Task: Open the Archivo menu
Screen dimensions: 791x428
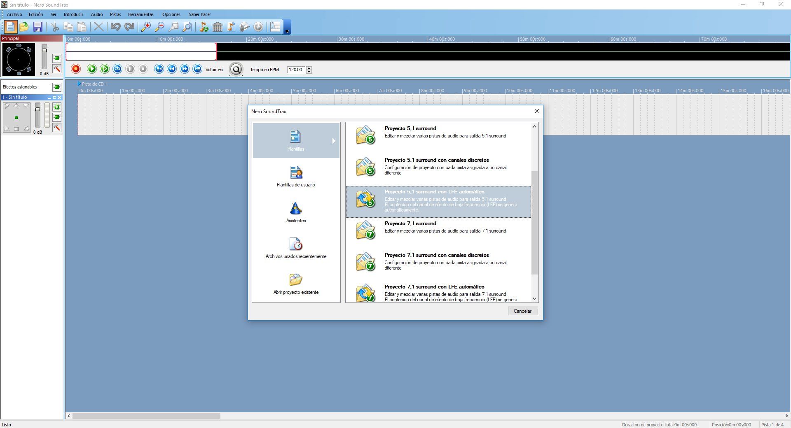Action: [14, 14]
